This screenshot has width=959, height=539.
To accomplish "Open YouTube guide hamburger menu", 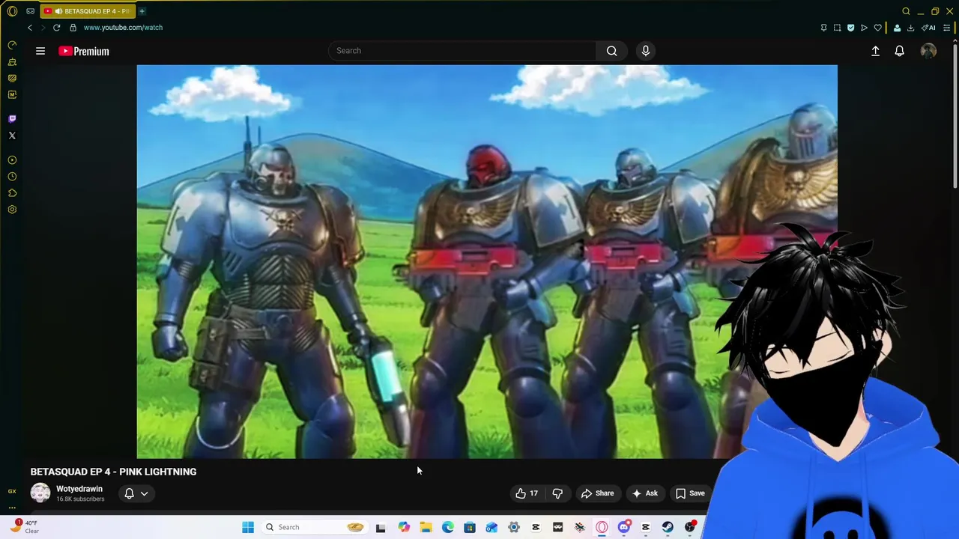I will coord(40,51).
